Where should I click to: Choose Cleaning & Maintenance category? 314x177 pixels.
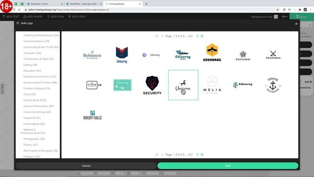click(x=41, y=35)
